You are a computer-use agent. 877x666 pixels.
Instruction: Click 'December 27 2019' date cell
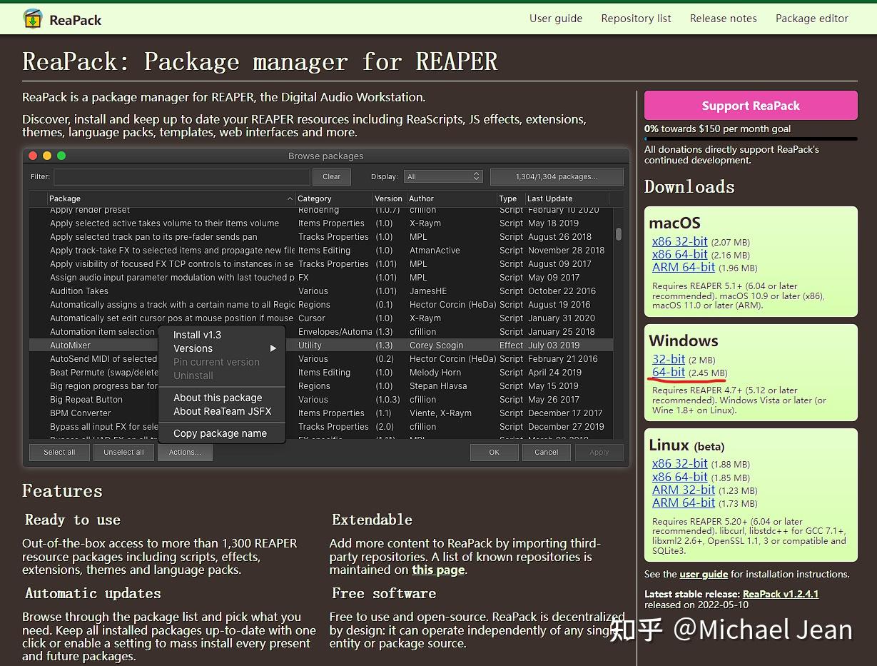(x=566, y=427)
